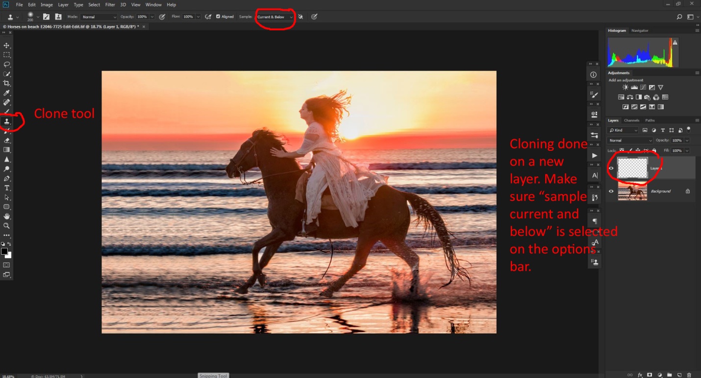
Task: Select the Move tool
Action: [x=7, y=46]
